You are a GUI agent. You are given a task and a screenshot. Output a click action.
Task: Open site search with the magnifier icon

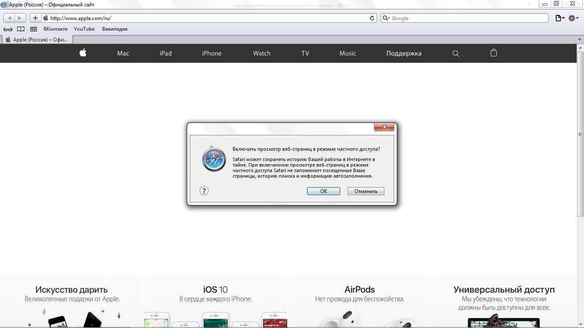tap(456, 53)
